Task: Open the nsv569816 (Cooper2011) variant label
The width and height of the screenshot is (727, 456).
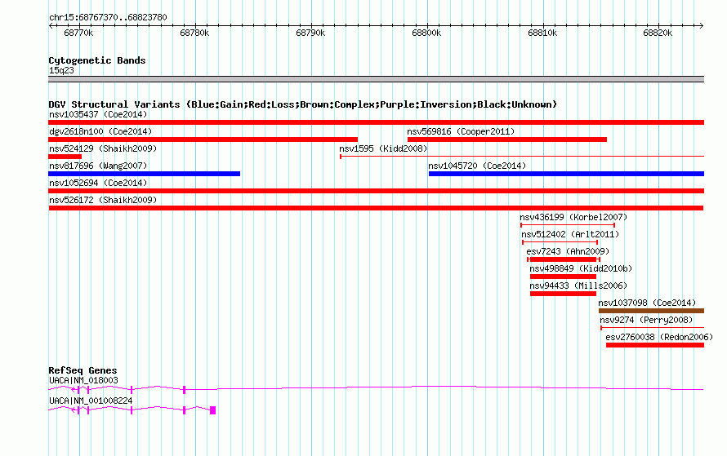Action: [x=461, y=131]
